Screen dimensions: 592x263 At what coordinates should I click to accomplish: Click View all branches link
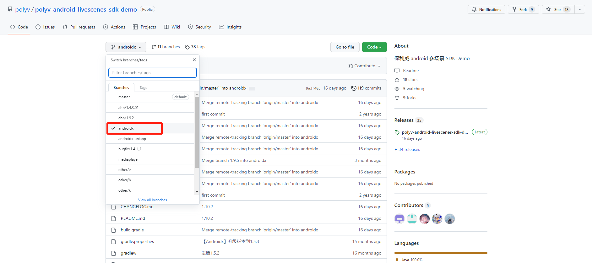153,200
